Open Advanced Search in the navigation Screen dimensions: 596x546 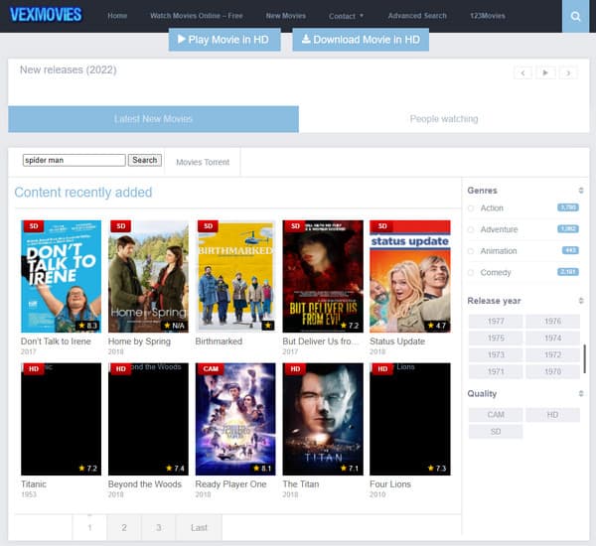[417, 16]
